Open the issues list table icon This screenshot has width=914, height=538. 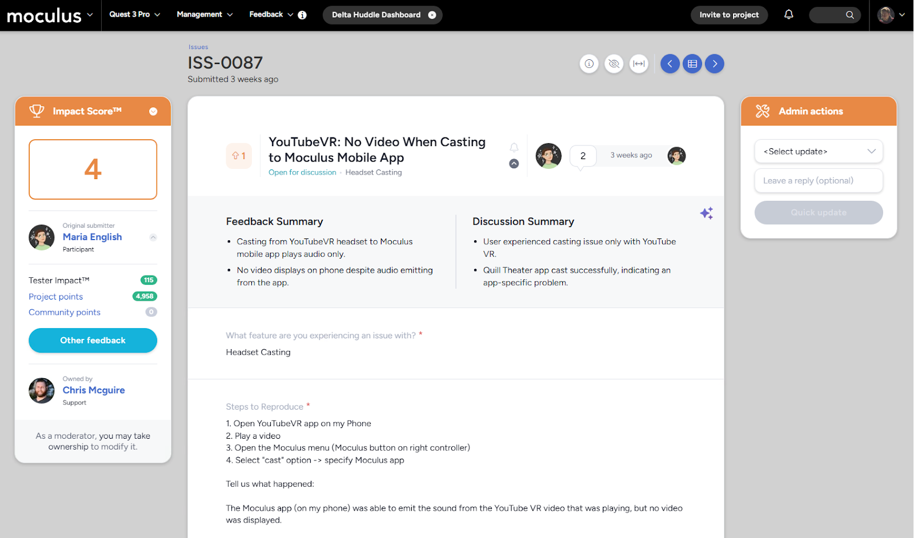pos(692,64)
